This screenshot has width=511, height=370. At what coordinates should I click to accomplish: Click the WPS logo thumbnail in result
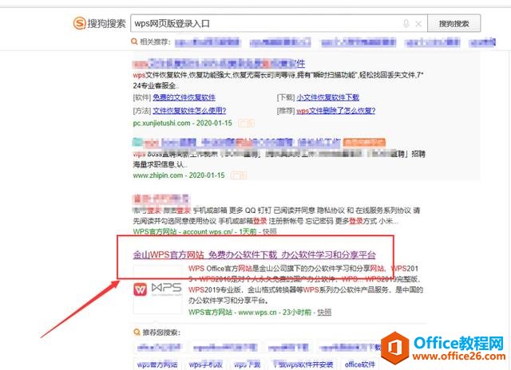(x=158, y=289)
